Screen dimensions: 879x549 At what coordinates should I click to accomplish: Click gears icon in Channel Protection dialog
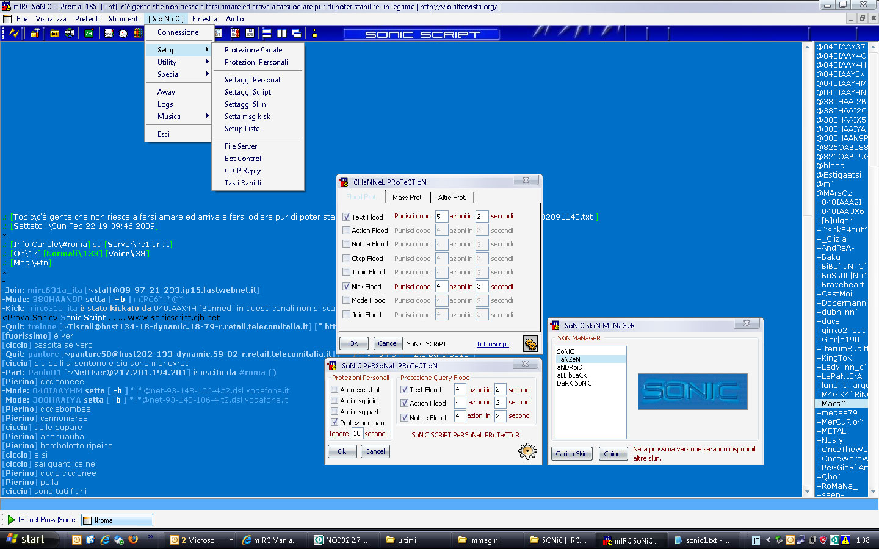pos(530,344)
